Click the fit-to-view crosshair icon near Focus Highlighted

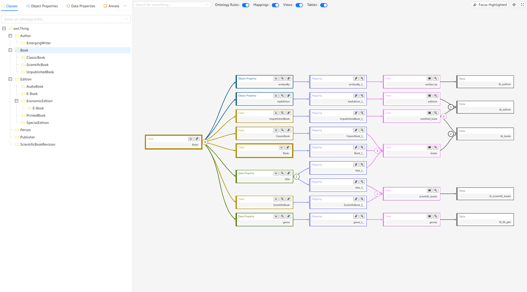(x=514, y=5)
